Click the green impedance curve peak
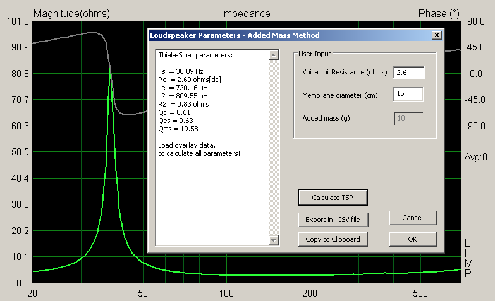Viewport: 495px width, 301px height. [x=110, y=69]
